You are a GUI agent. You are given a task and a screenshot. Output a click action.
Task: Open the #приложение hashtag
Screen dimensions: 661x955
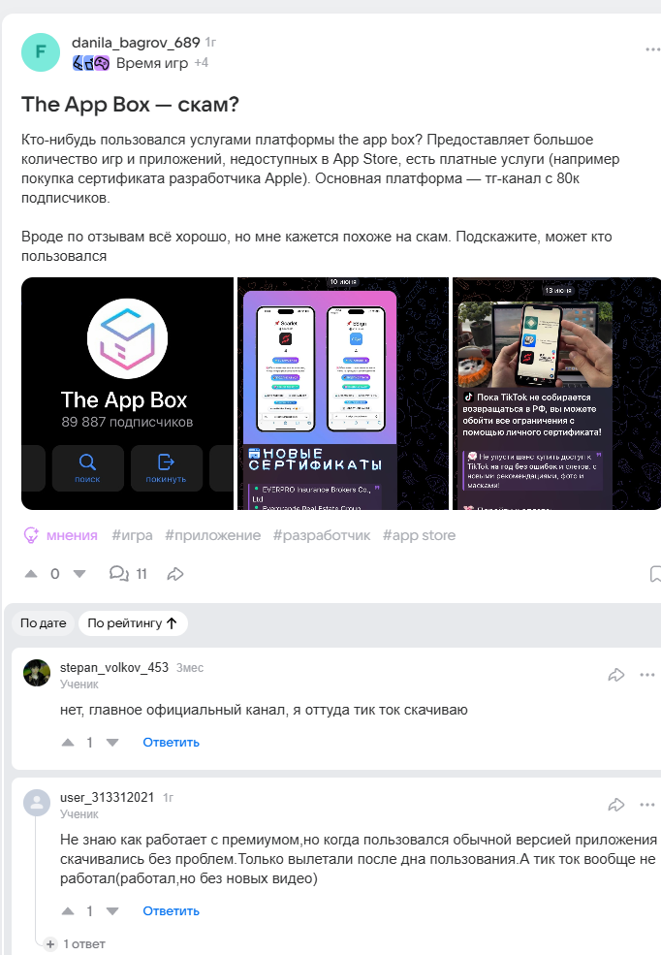212,535
